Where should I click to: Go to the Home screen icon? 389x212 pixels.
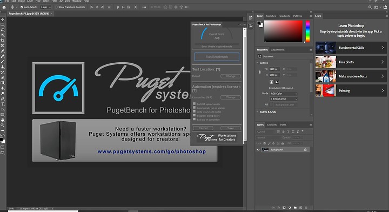(x=4, y=7)
